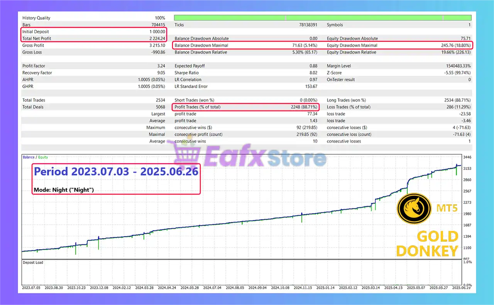Click the GHPR label

(x=28, y=86)
